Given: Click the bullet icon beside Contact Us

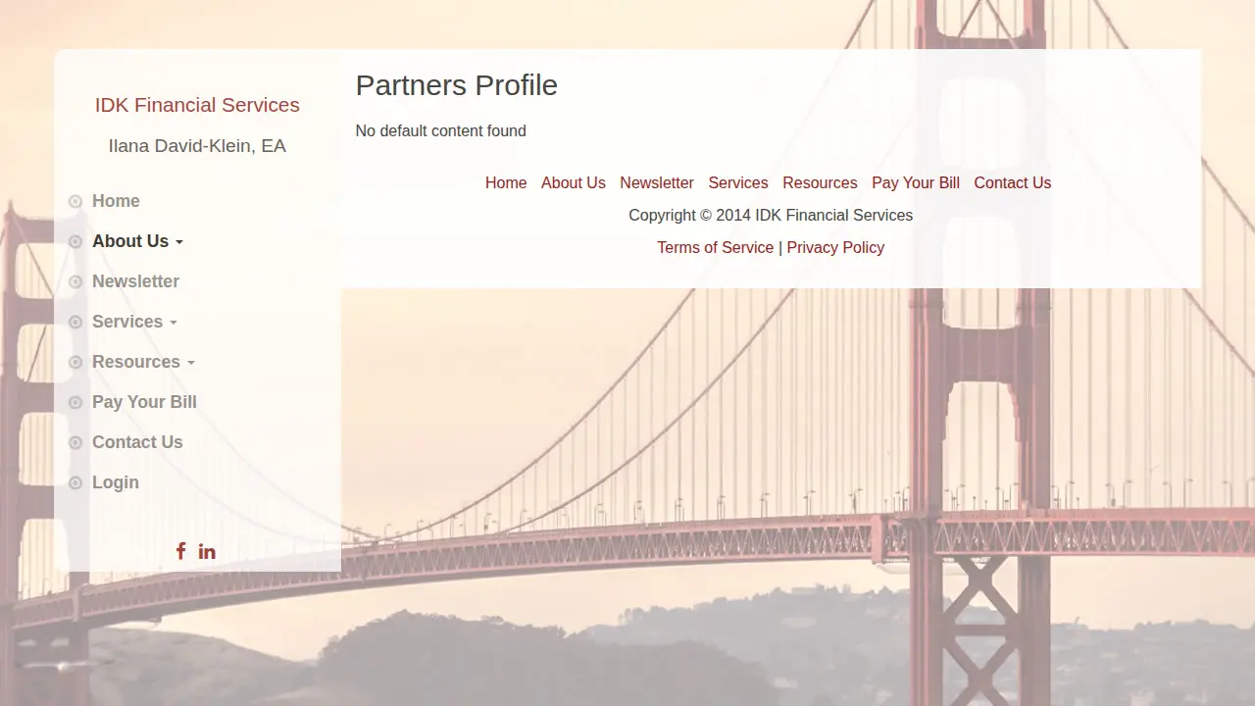Looking at the screenshot, I should point(75,442).
